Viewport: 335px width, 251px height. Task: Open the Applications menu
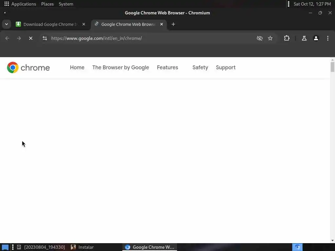pos(20,4)
